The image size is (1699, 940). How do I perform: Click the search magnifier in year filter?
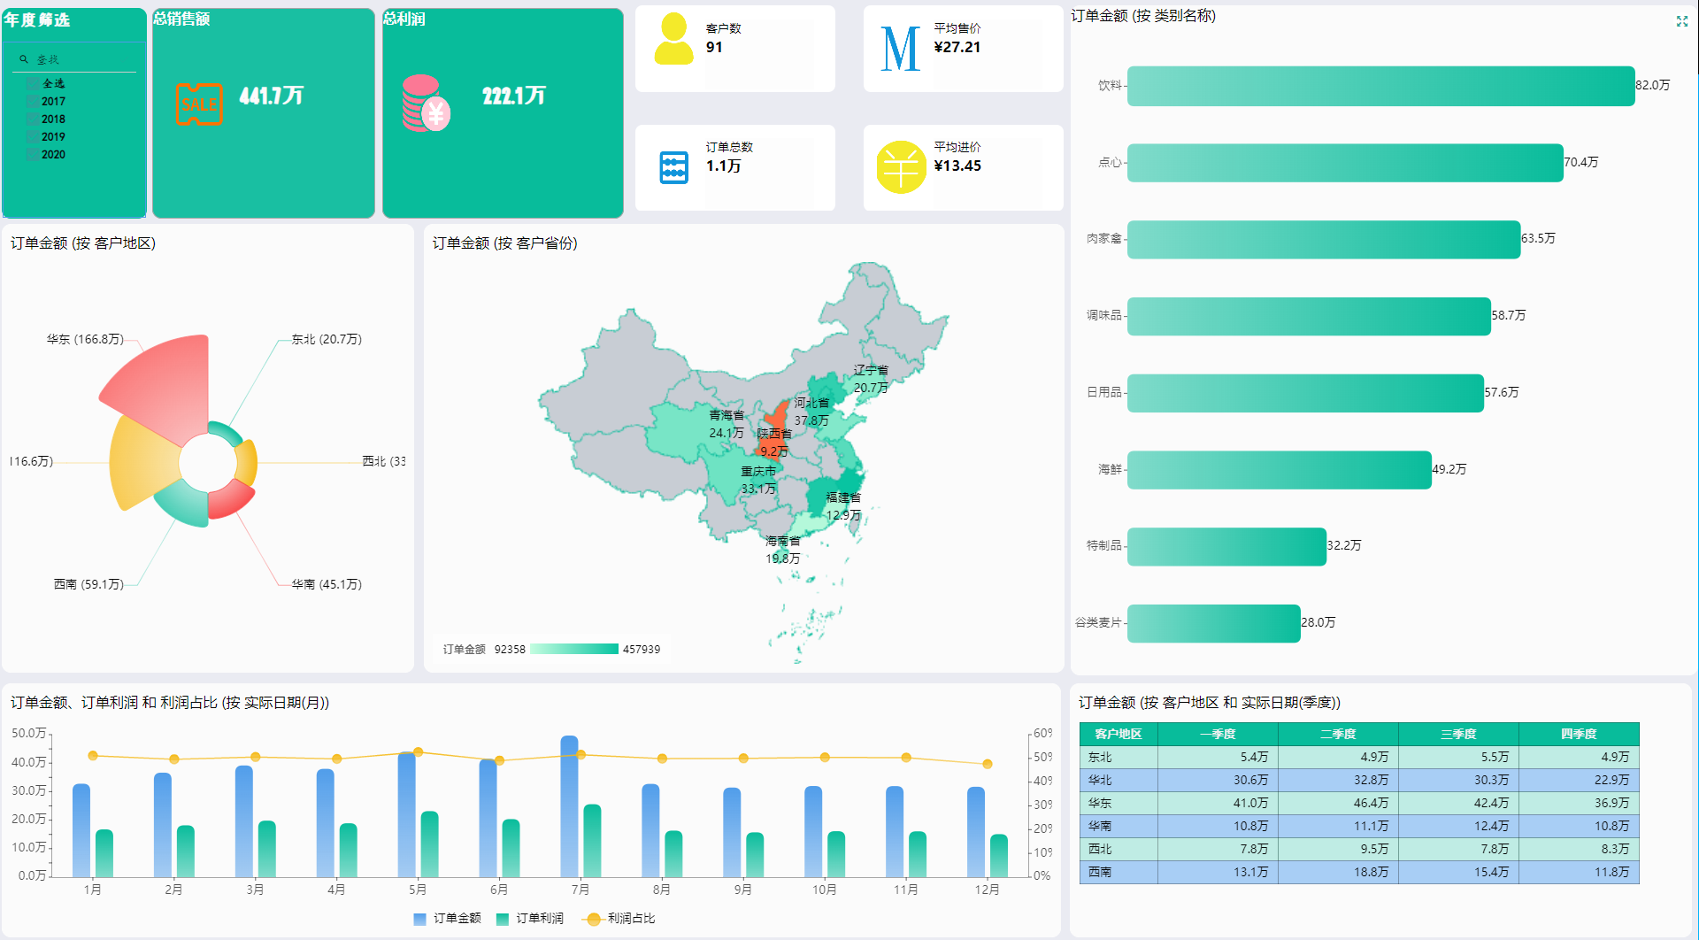[24, 59]
